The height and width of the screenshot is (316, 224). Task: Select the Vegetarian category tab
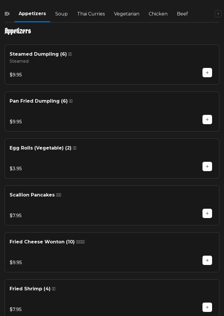(x=127, y=14)
